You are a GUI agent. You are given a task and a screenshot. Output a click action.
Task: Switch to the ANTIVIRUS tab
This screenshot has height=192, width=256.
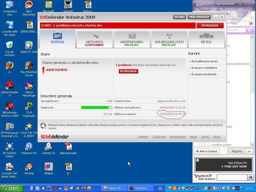94,39
